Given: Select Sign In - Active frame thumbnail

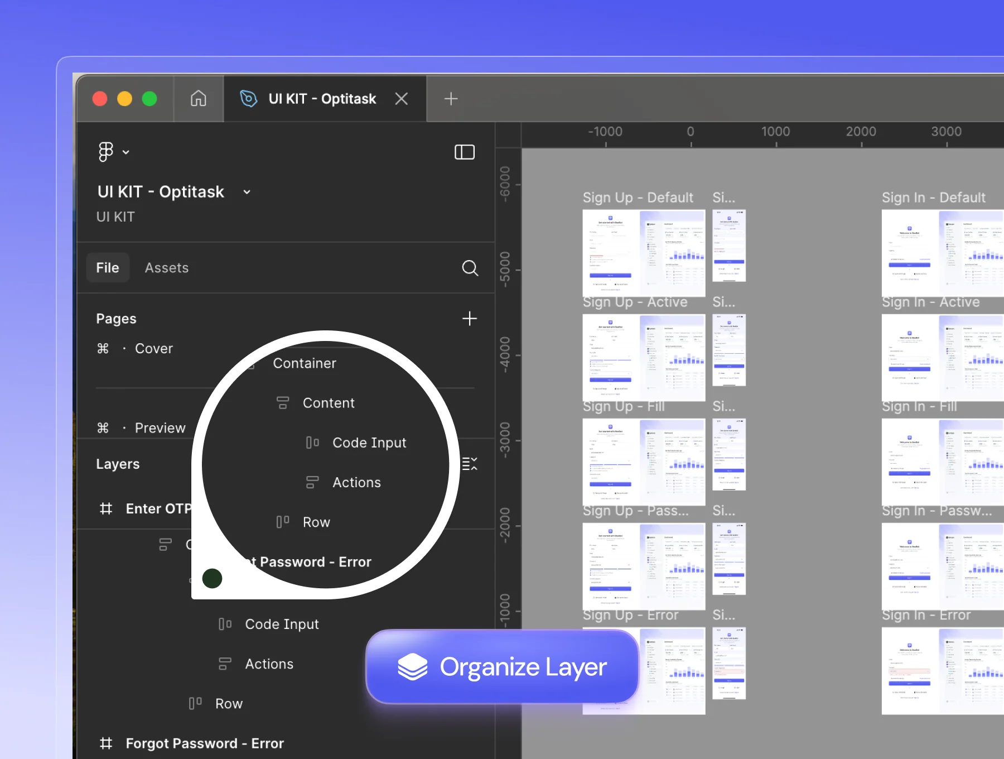Looking at the screenshot, I should (x=943, y=358).
